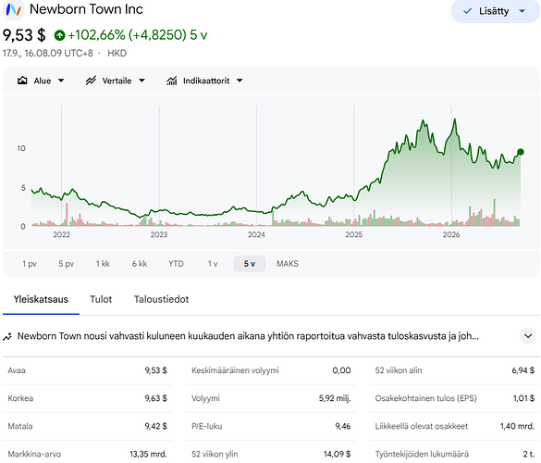The height and width of the screenshot is (463, 541).
Task: Click the HKD currency label
Action: [117, 53]
